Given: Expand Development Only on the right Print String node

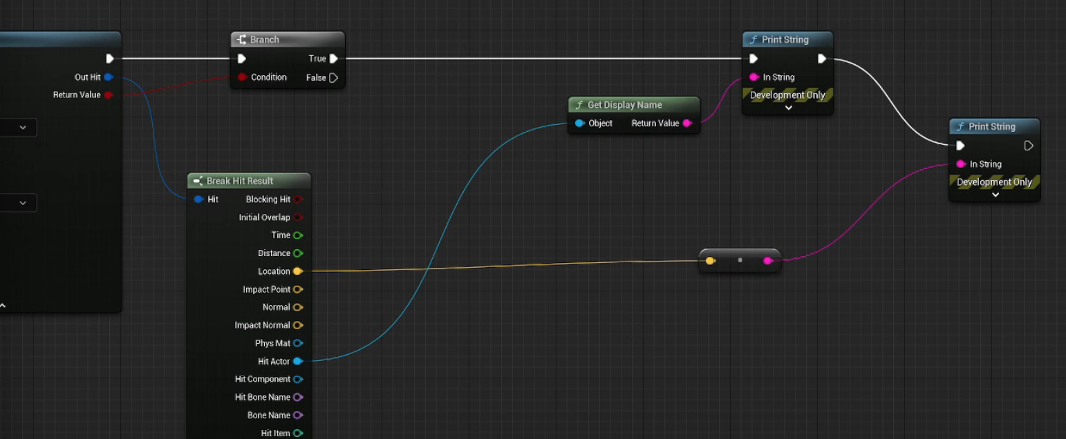Looking at the screenshot, I should click(x=995, y=195).
